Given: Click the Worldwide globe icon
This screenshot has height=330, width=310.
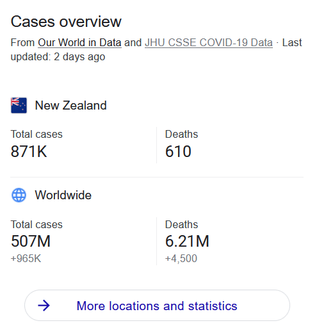Looking at the screenshot, I should tap(19, 195).
